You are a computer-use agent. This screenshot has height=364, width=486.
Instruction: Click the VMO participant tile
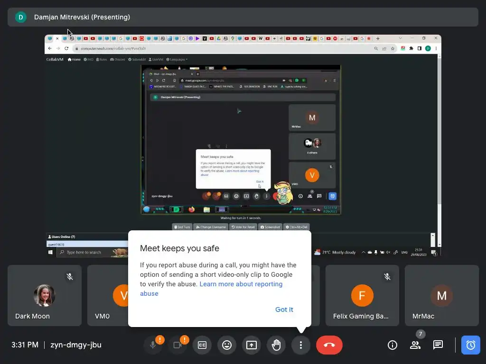click(x=108, y=295)
